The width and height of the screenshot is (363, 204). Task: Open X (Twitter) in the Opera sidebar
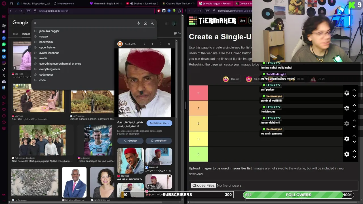tap(4, 75)
